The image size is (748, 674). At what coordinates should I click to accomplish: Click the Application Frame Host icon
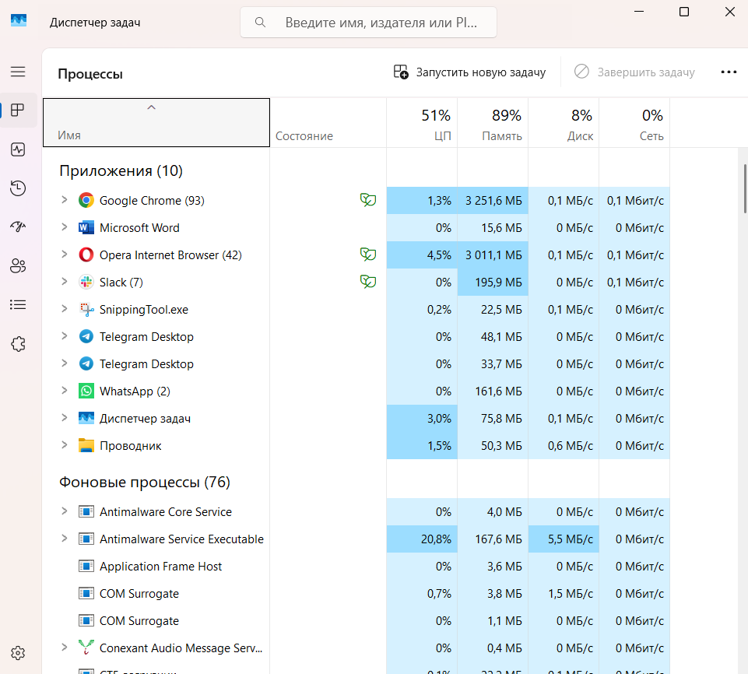(86, 566)
